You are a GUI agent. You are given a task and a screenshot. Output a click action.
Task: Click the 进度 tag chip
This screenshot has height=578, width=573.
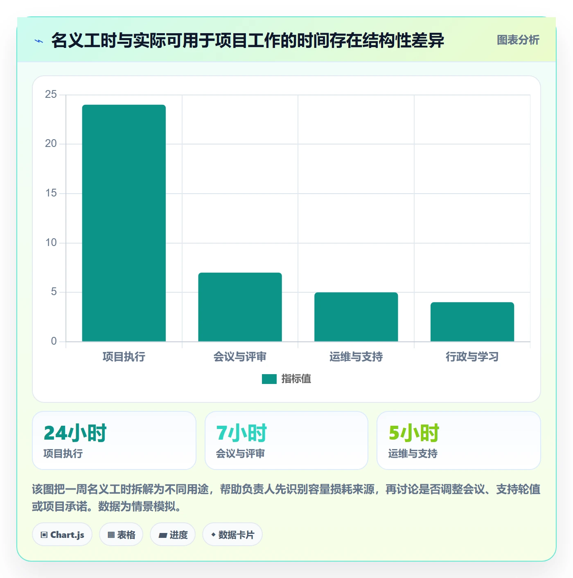click(173, 534)
